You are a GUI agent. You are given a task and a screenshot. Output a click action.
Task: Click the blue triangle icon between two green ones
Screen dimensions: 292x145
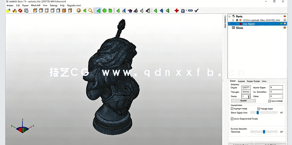161,10
